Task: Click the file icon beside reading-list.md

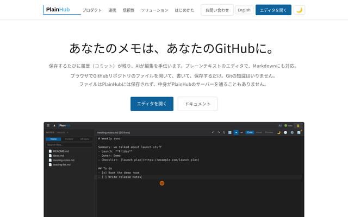Action: coord(50,164)
